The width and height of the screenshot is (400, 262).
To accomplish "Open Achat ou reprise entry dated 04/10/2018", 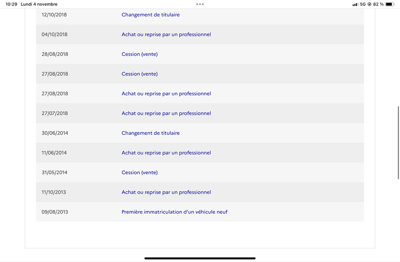I will (166, 34).
